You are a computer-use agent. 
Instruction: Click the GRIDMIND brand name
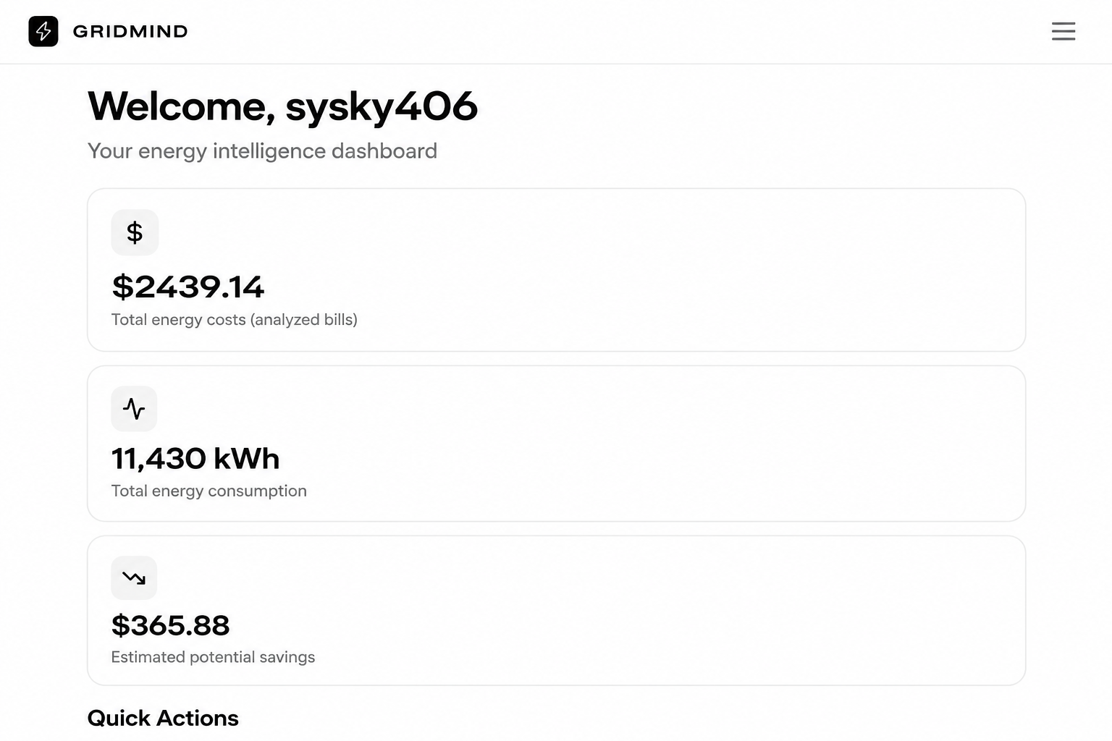tap(130, 31)
